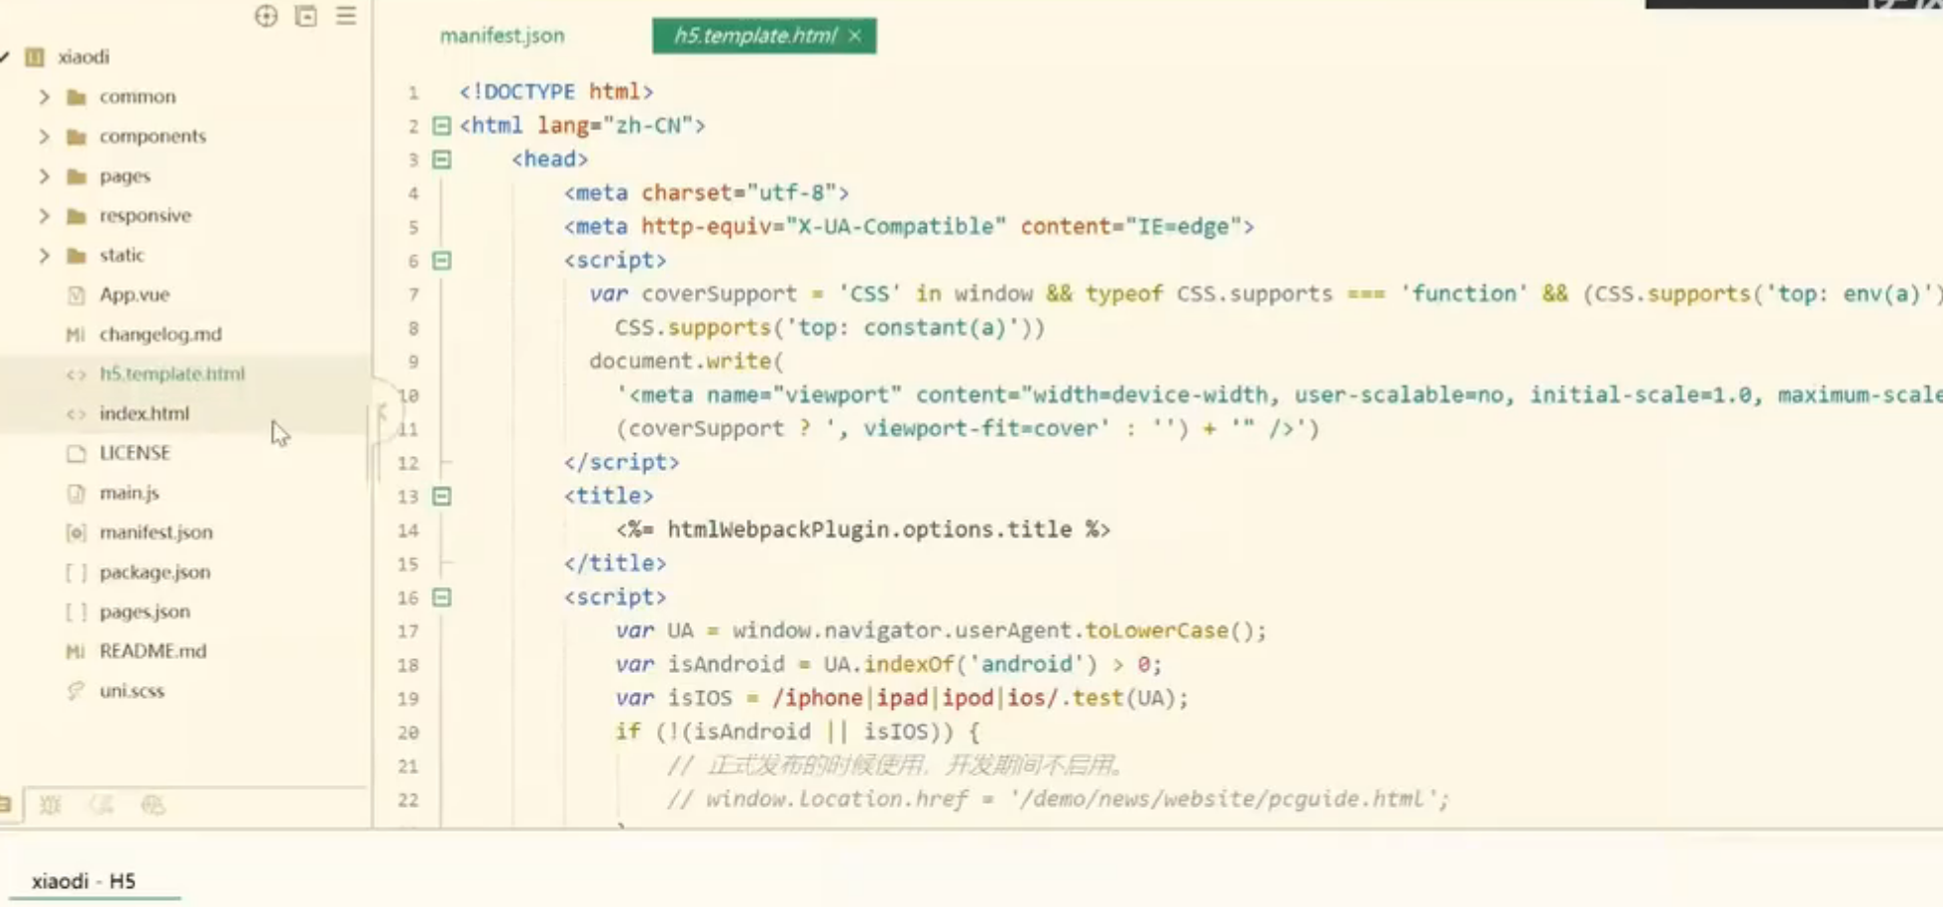The image size is (1943, 907).
Task: Open the LICENSE file
Action: [x=135, y=453]
